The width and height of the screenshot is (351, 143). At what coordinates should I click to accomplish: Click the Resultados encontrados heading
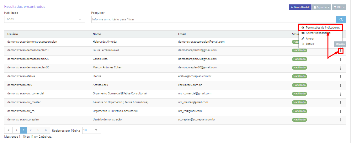tap(25, 7)
